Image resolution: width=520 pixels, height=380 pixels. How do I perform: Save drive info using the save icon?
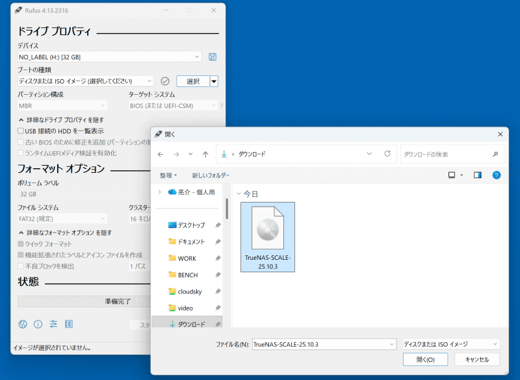[x=213, y=57]
